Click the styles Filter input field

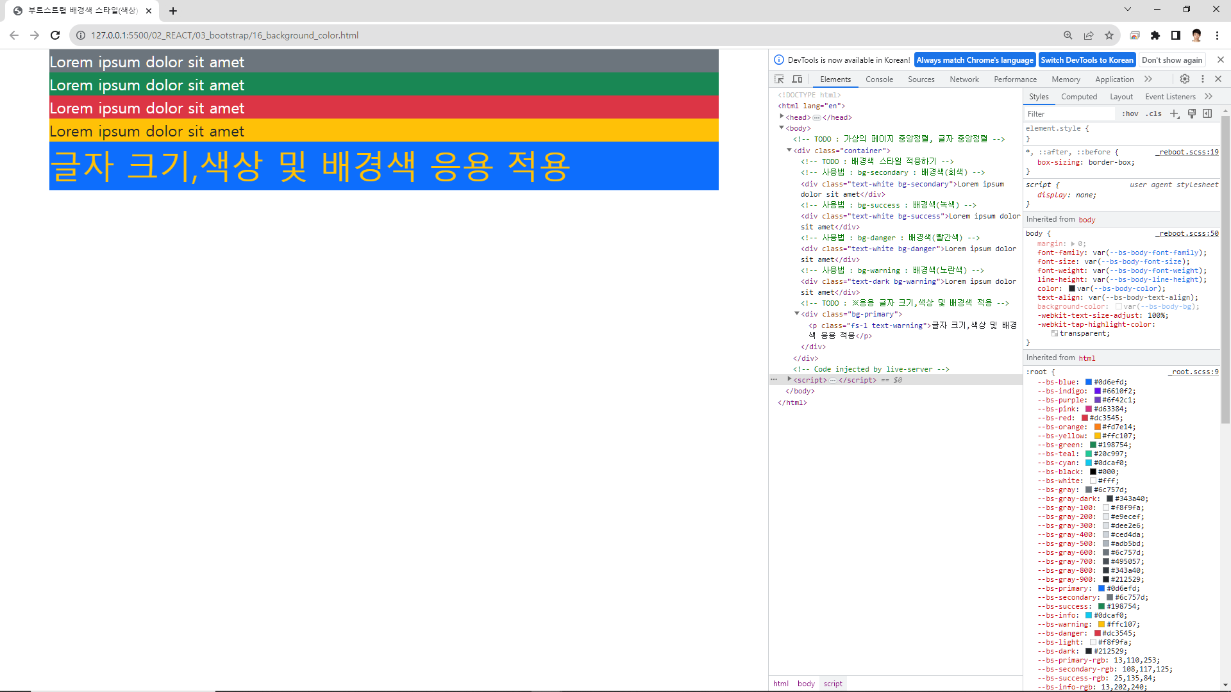[1069, 113]
